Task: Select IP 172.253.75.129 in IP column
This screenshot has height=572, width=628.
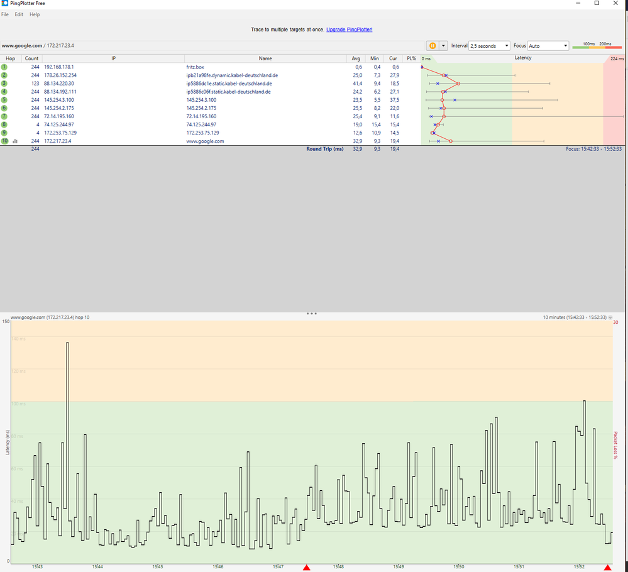Action: [x=60, y=133]
